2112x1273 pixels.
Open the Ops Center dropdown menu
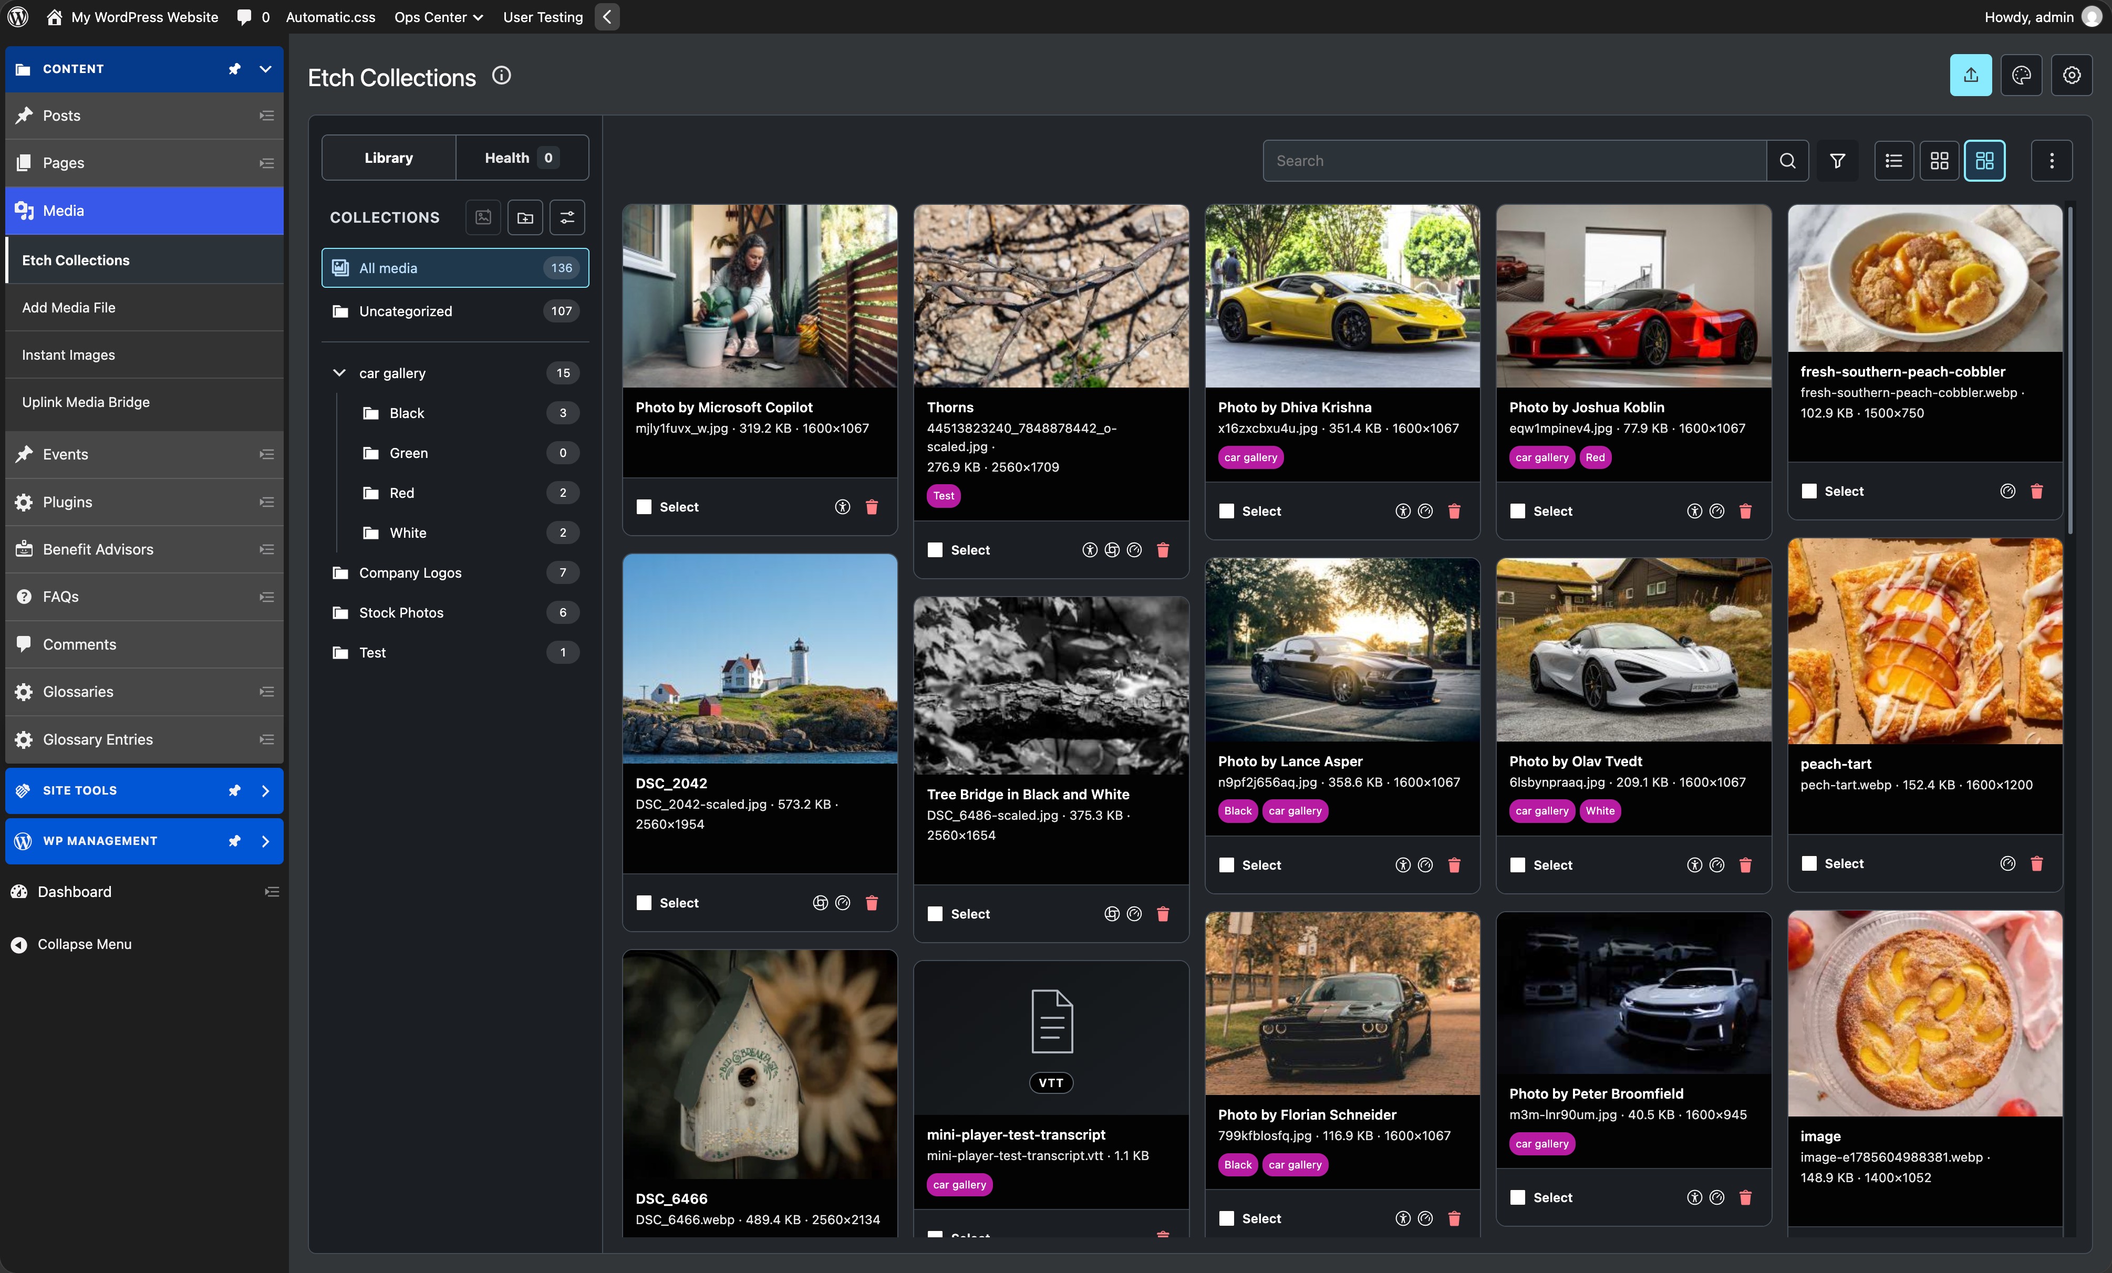[x=439, y=17]
